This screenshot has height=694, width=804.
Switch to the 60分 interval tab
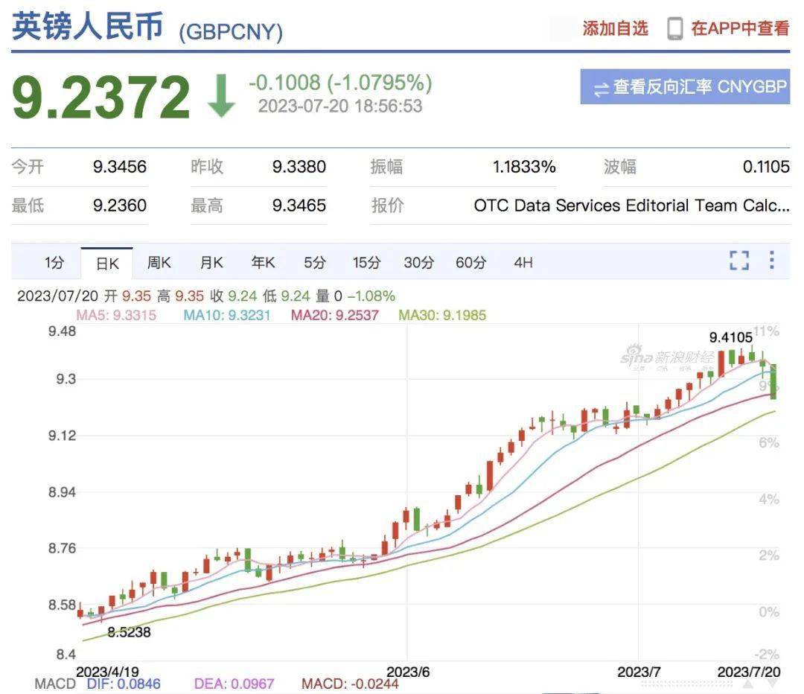(x=470, y=263)
